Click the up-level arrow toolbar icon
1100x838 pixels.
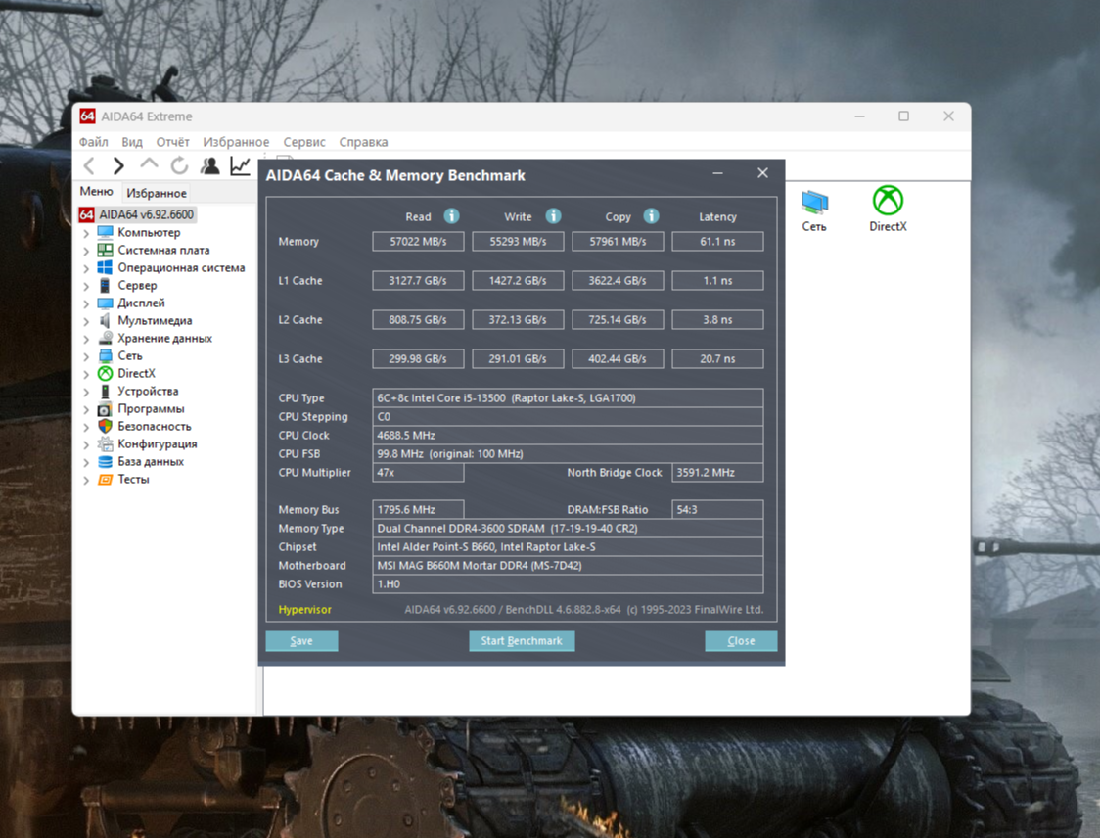tap(149, 164)
